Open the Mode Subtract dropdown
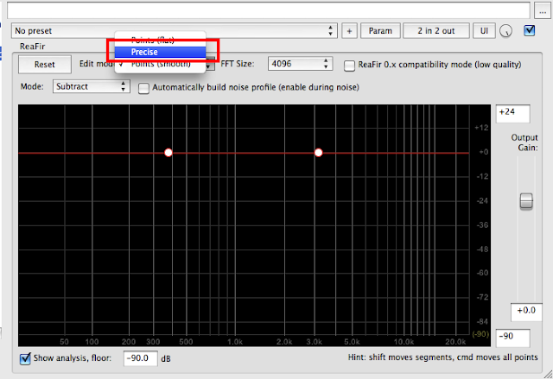 [92, 86]
